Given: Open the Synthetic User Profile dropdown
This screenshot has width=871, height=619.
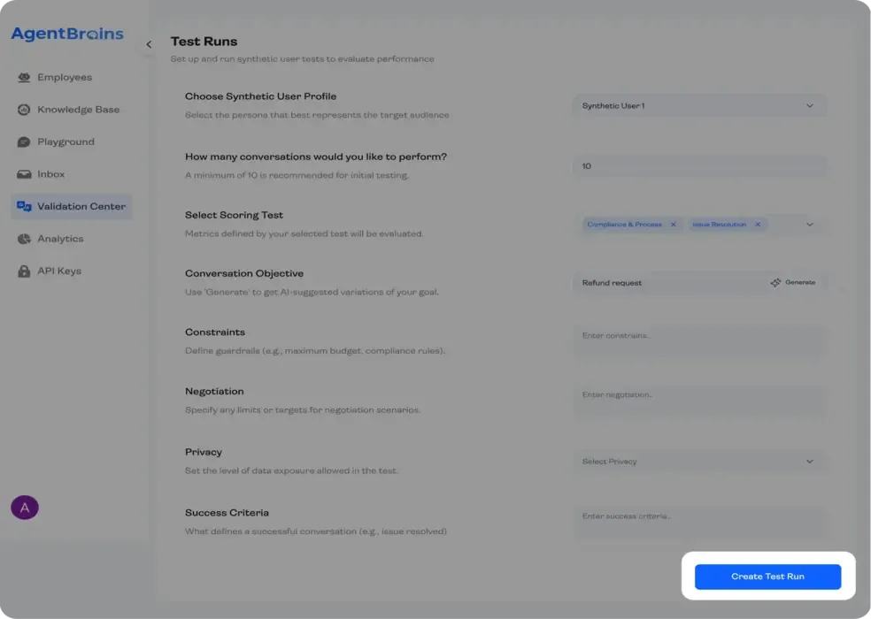Looking at the screenshot, I should [698, 106].
